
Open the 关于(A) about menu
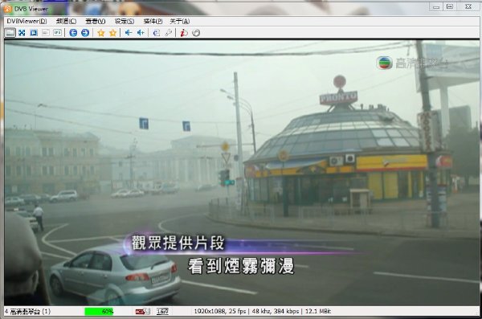click(180, 21)
